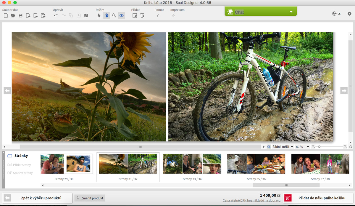The height and width of the screenshot is (206, 355).
Task: Select the arrow pointer mode
Action: 99,15
